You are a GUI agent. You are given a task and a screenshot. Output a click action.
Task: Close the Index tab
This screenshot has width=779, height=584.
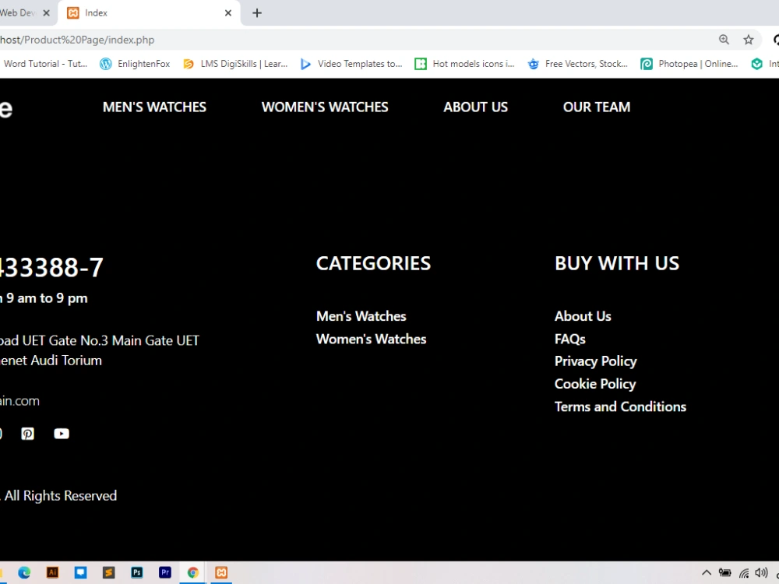click(x=228, y=13)
